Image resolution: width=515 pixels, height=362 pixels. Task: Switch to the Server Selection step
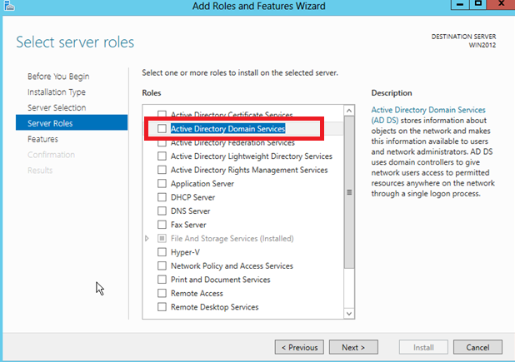point(57,108)
